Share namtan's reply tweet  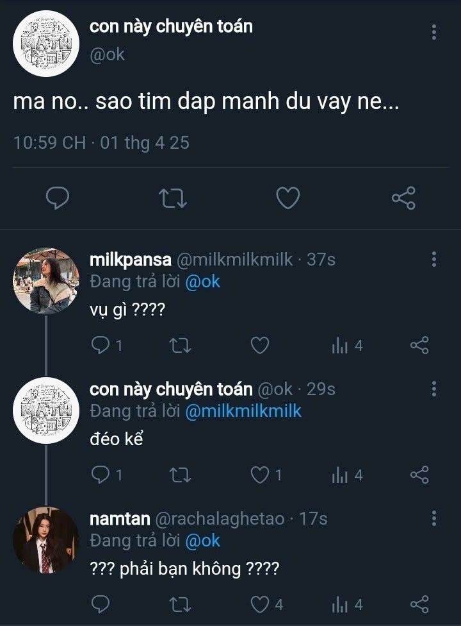pyautogui.click(x=419, y=604)
